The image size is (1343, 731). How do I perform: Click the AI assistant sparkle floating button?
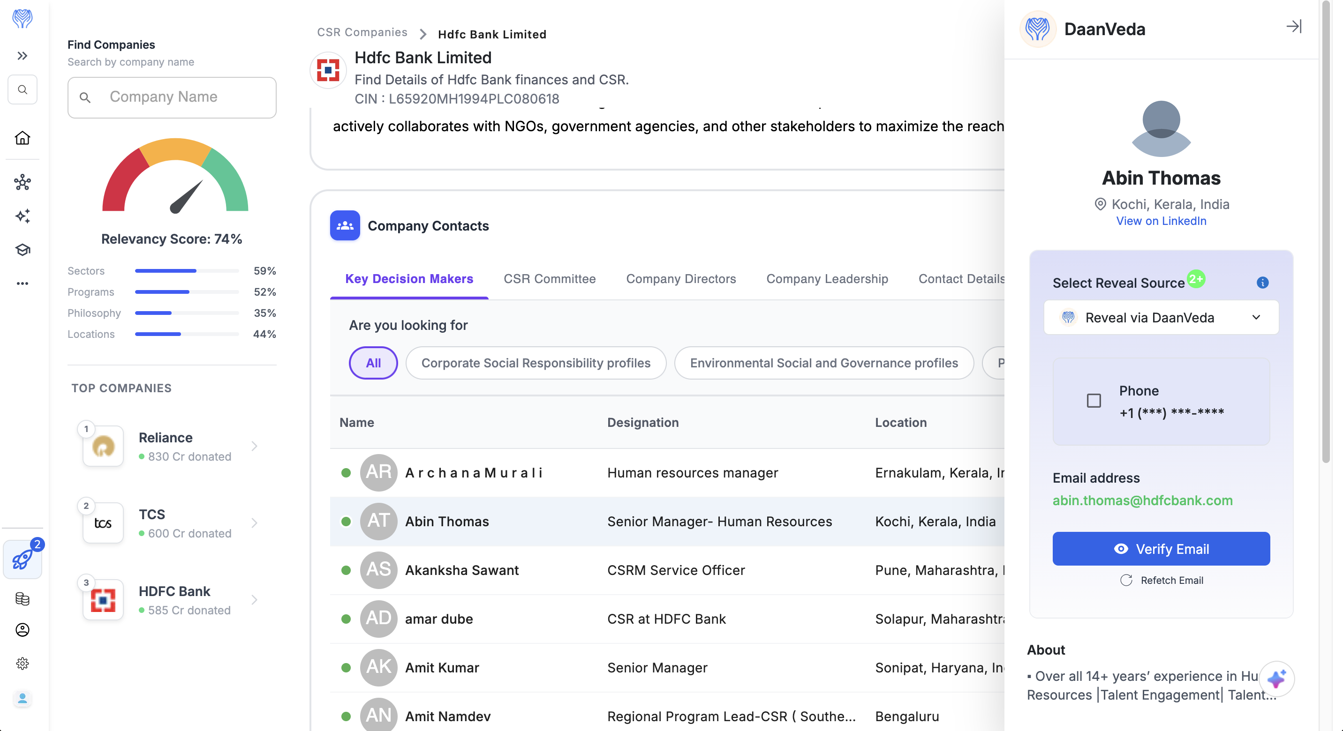point(1276,679)
